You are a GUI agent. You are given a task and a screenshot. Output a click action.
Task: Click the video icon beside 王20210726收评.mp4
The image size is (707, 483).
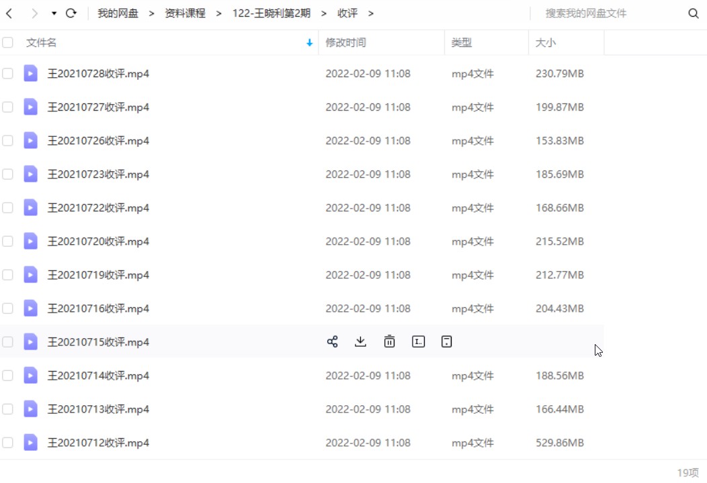coord(30,140)
